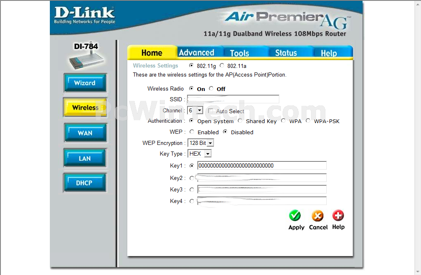Click into the Key1 input field
This screenshot has height=275, width=421.
(x=262, y=165)
